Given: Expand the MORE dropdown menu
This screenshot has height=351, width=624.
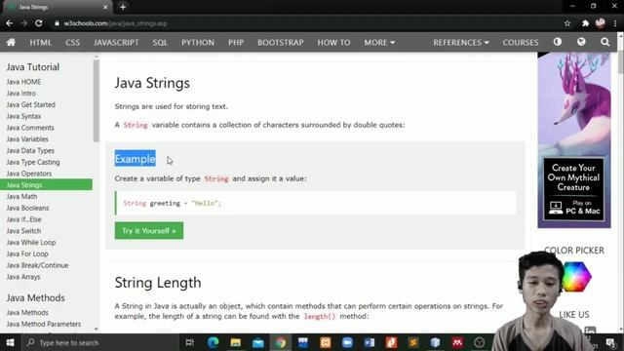Looking at the screenshot, I should 379,42.
